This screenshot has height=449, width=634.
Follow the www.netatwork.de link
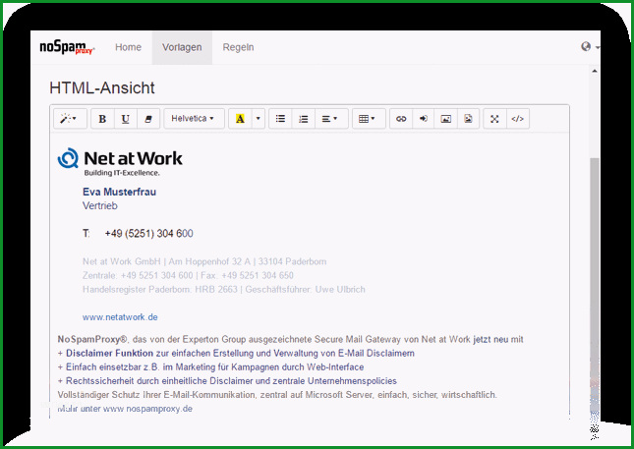pyautogui.click(x=120, y=317)
